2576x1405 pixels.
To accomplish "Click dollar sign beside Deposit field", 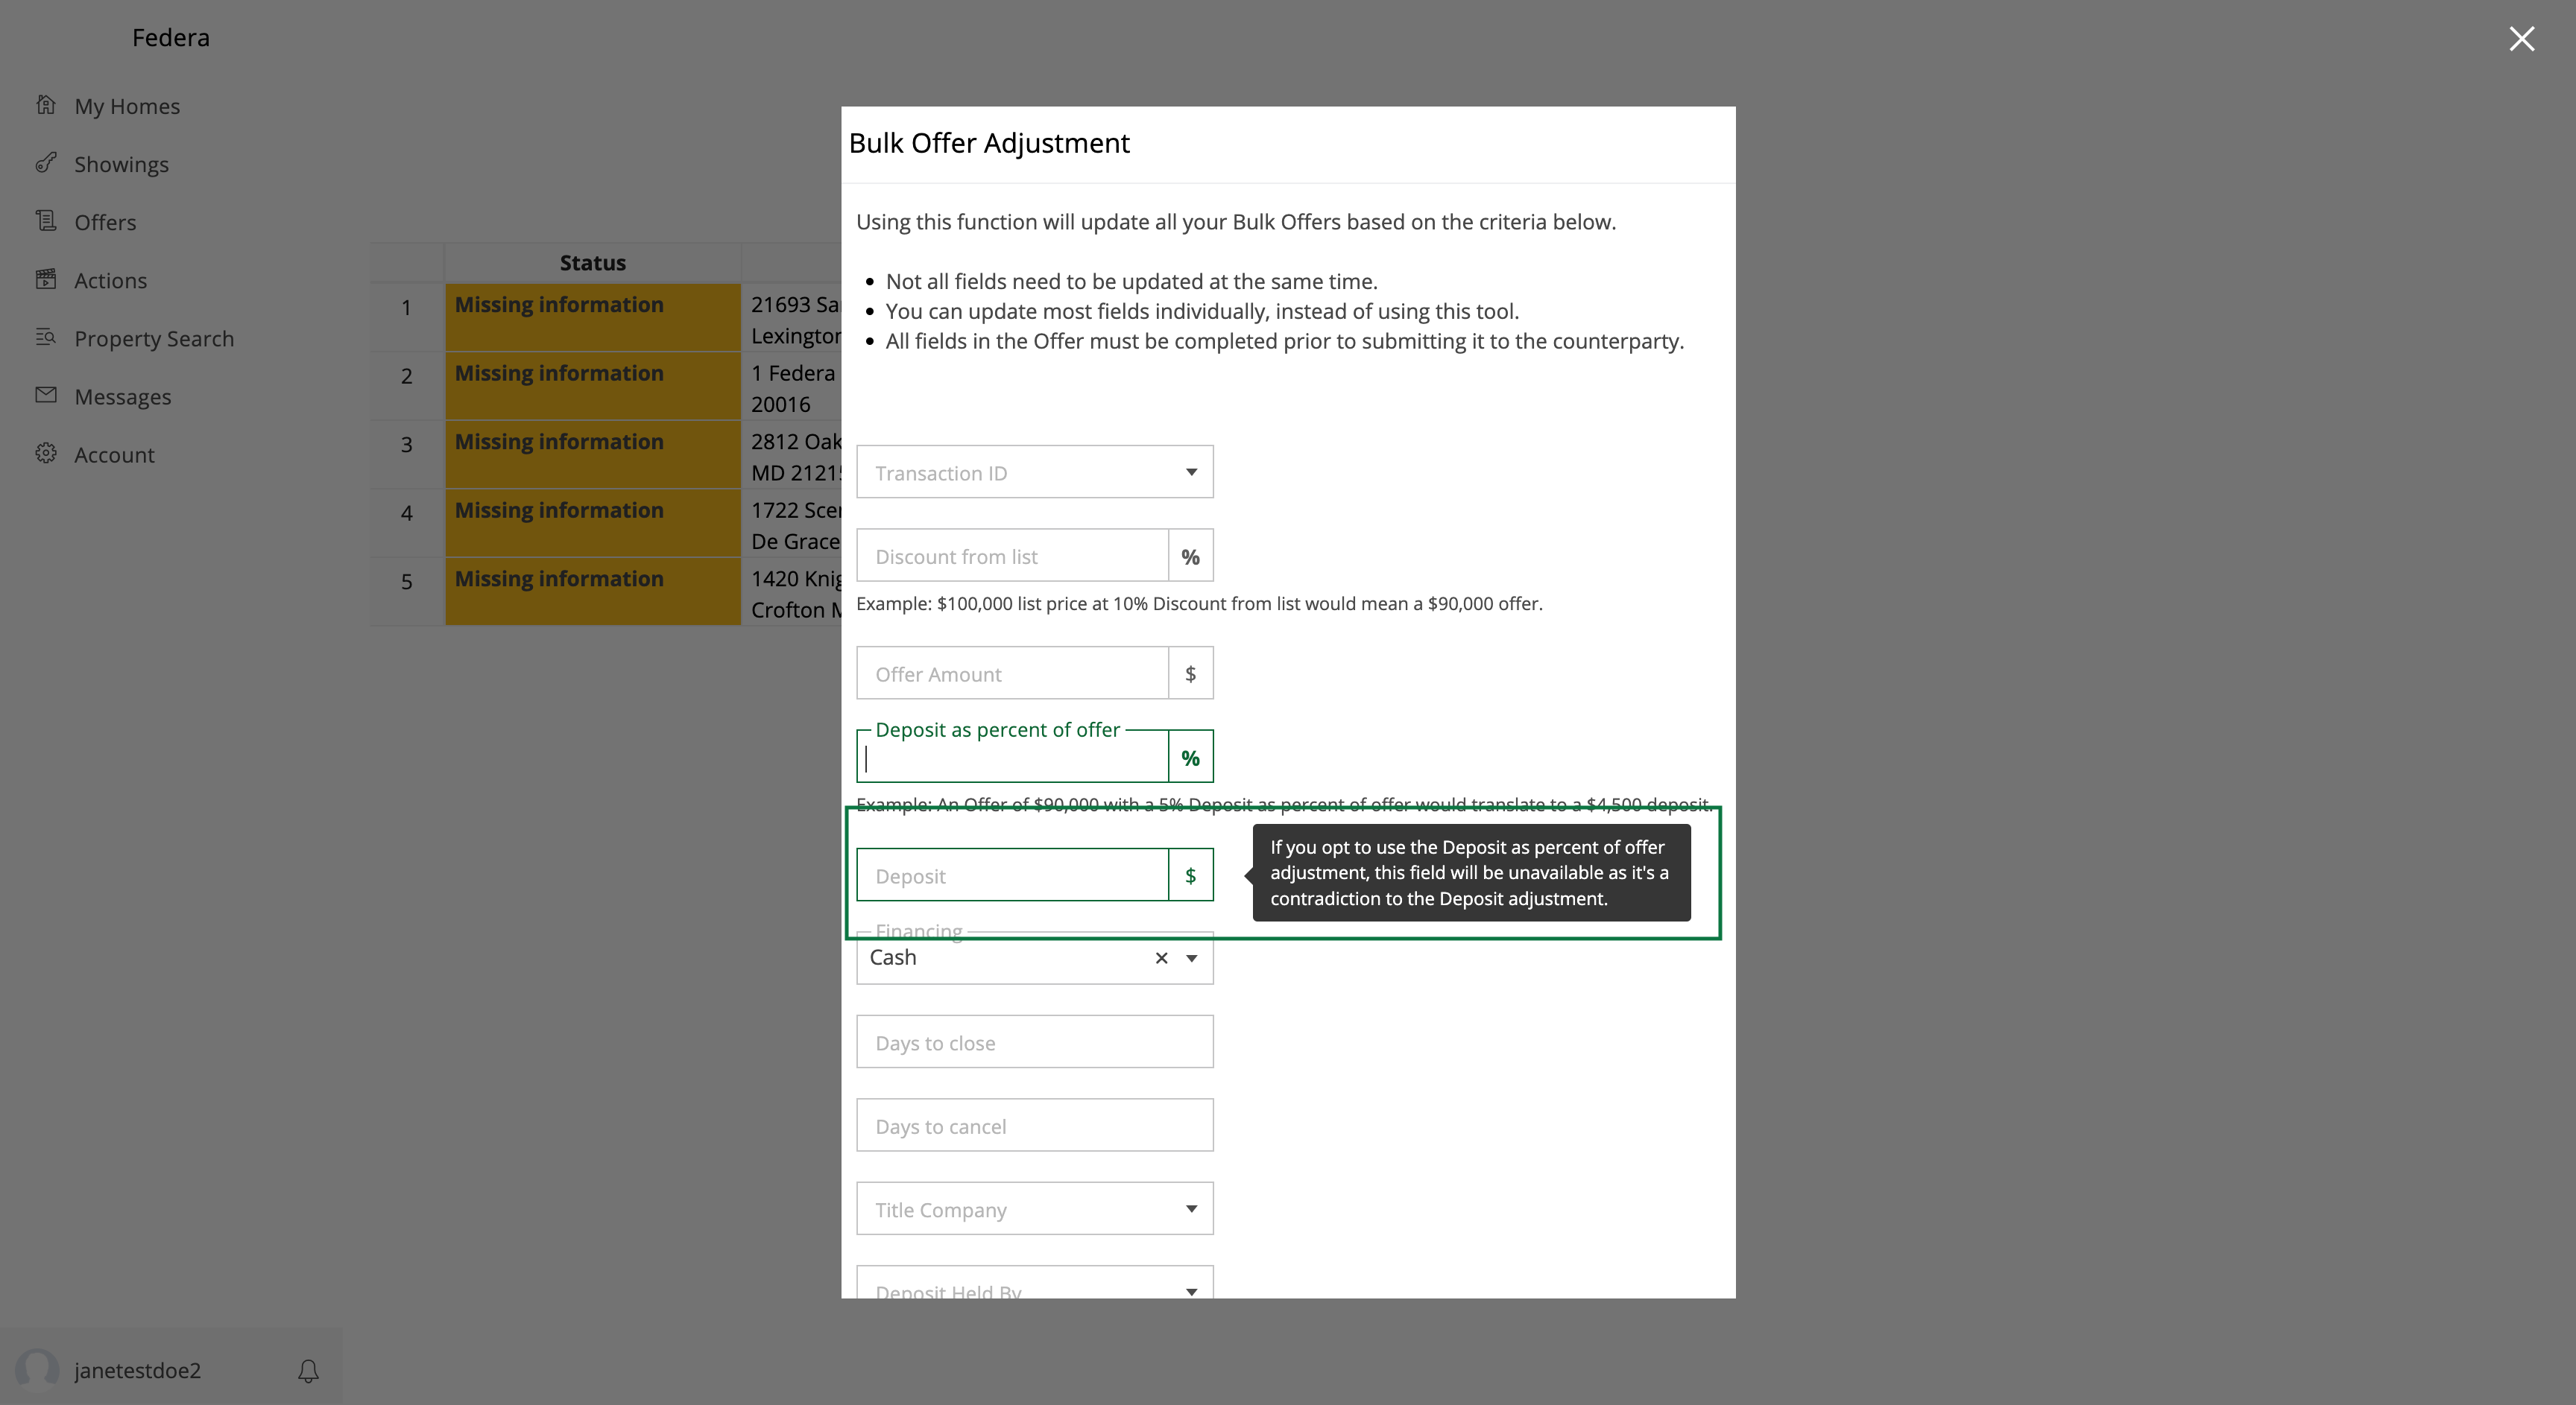I will click(1190, 875).
